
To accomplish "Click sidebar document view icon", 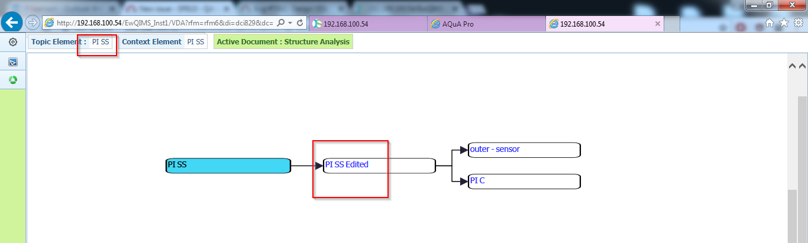I will point(12,61).
